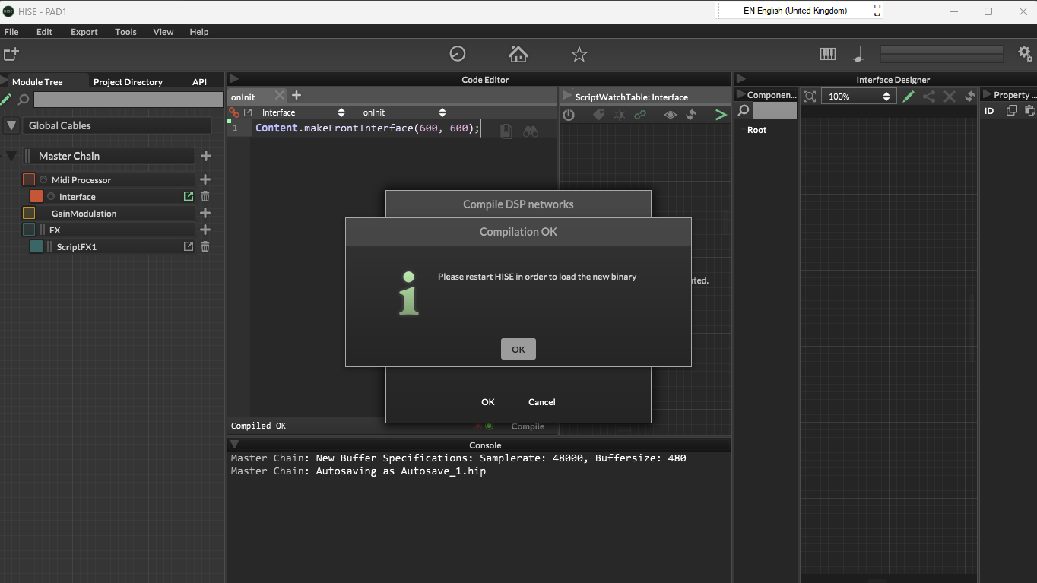Open the View menu
The height and width of the screenshot is (583, 1037).
point(163,32)
